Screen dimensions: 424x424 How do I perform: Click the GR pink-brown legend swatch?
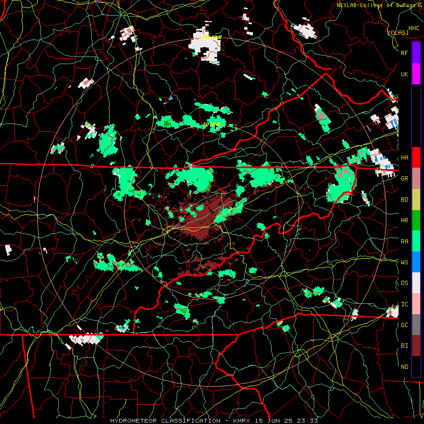coord(416,178)
